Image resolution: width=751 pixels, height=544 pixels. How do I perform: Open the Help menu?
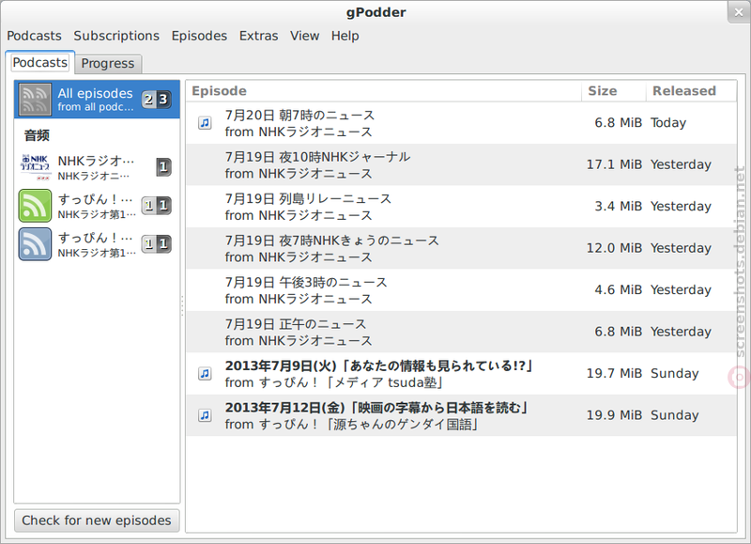point(345,36)
